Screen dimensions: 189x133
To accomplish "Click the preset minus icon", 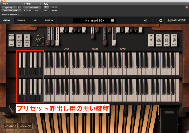I will click(x=24, y=11).
